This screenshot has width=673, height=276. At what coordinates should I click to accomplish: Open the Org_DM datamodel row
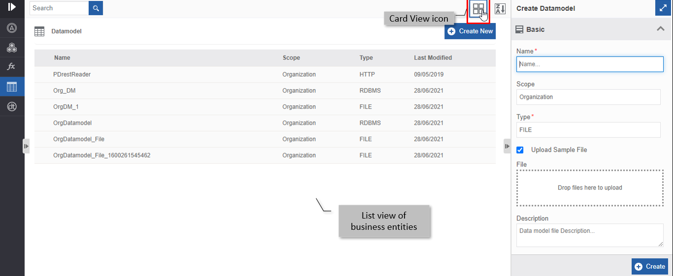(x=265, y=91)
